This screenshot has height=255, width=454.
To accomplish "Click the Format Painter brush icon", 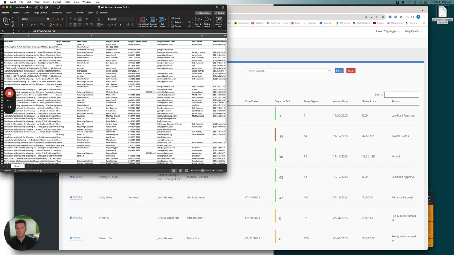I will click(x=13, y=25).
